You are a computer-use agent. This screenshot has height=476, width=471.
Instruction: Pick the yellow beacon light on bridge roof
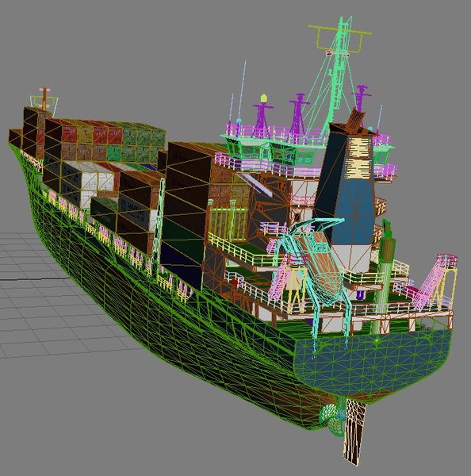(x=264, y=98)
